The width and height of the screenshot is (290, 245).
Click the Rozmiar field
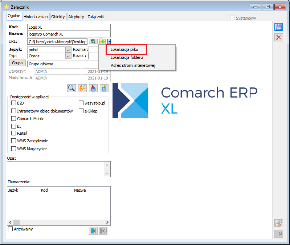pyautogui.click(x=93, y=50)
